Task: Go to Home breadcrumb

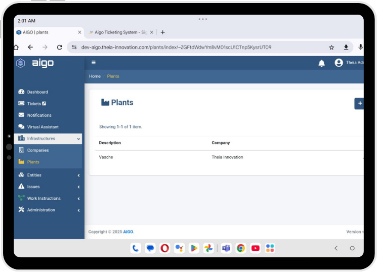Action: [95, 76]
